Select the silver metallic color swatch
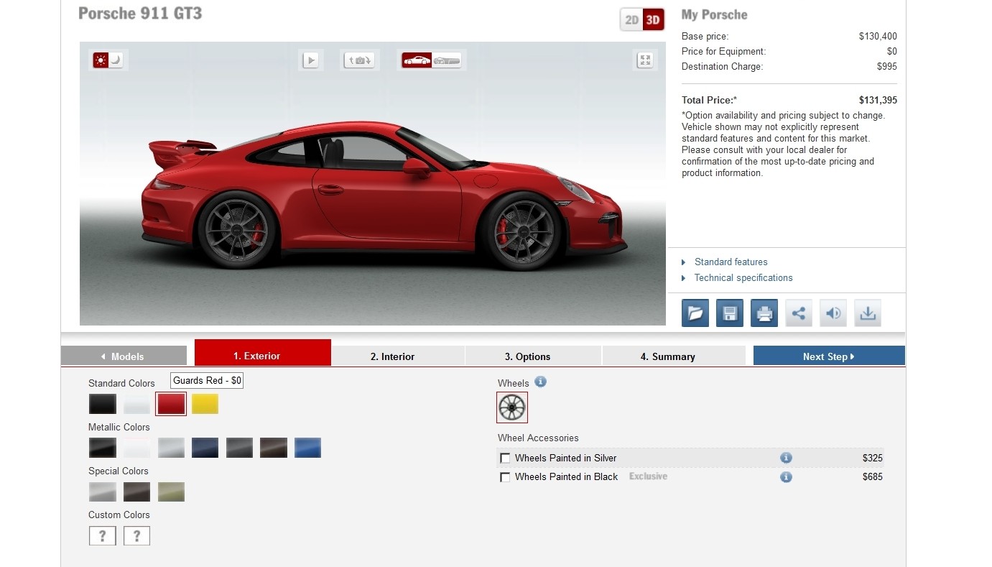Screen dimensions: 992x567 tap(171, 448)
